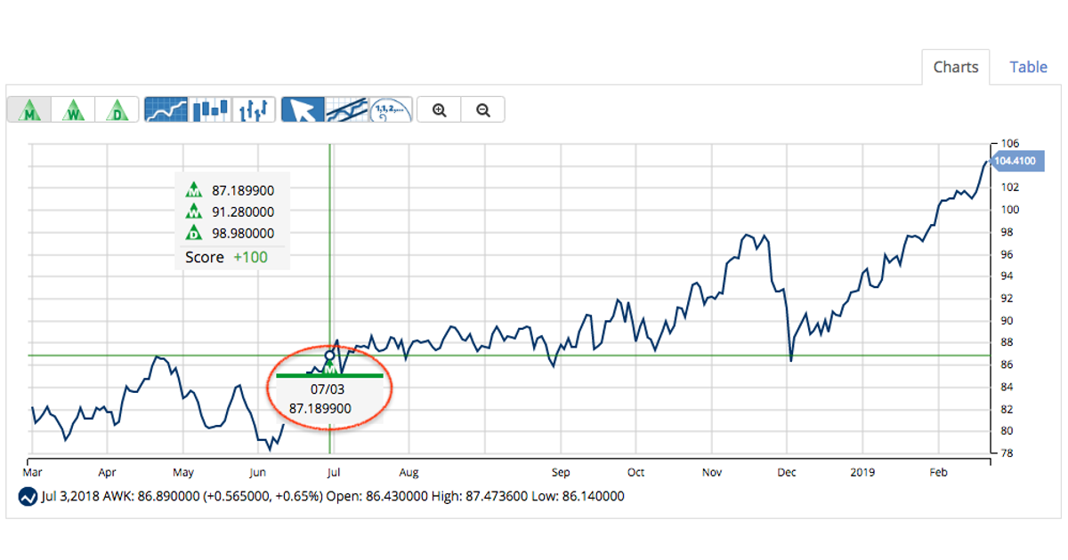Switch to OHLC bar chart type

coord(254,109)
